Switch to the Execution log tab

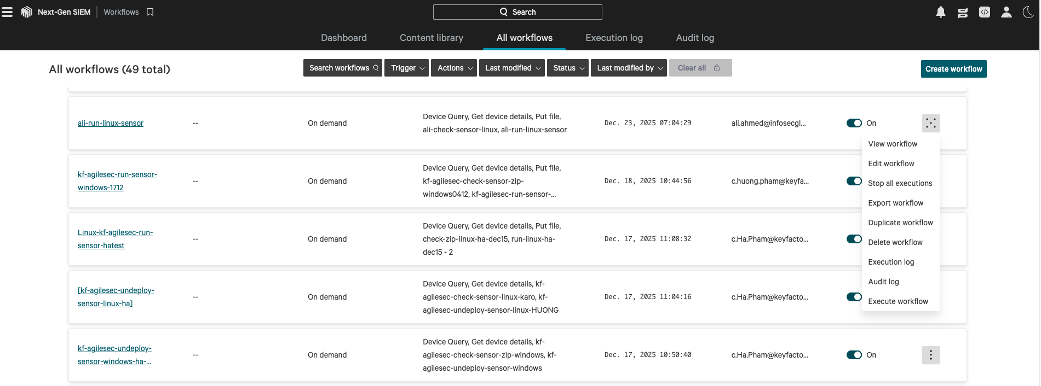coord(614,38)
